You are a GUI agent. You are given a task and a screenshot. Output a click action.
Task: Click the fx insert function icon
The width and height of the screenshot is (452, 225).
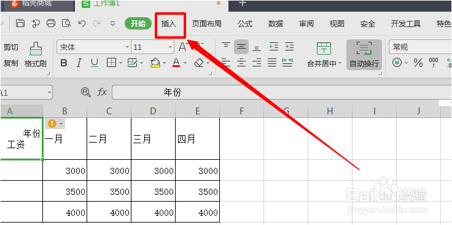coord(102,92)
